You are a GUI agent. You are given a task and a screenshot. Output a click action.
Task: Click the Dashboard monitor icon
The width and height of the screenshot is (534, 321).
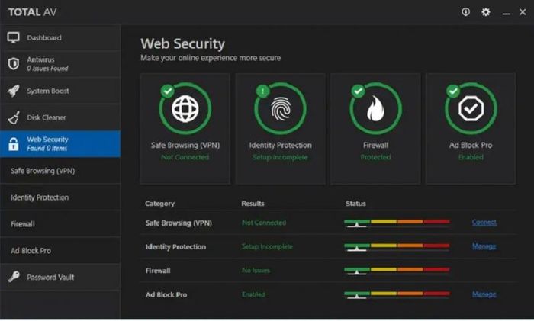[13, 37]
